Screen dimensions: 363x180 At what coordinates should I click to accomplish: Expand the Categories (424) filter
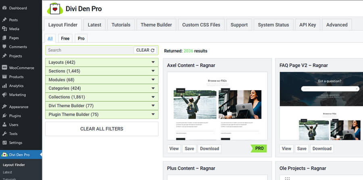102,88
